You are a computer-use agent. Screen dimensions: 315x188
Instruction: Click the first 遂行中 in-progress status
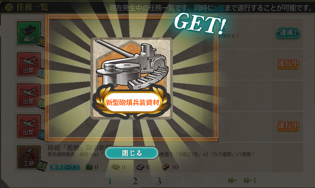(288, 63)
